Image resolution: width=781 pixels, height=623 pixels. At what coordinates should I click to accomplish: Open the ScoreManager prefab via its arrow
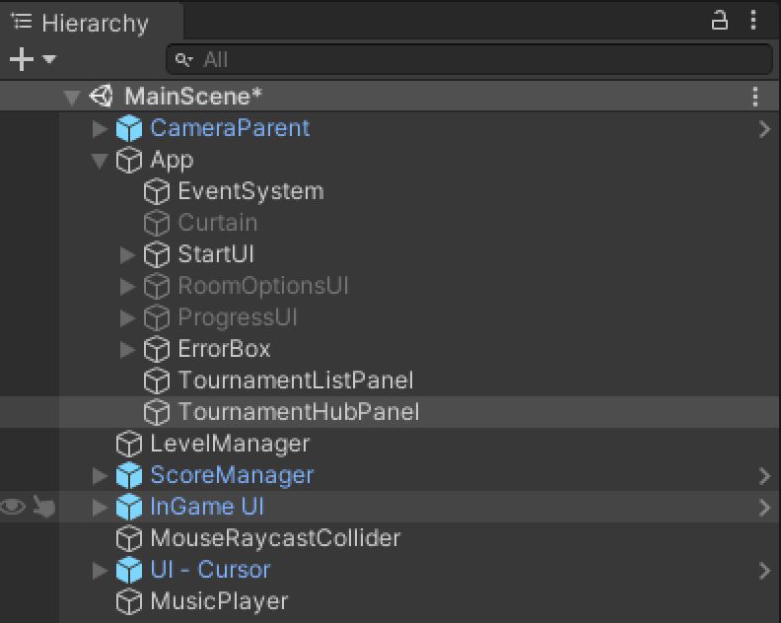tap(764, 475)
